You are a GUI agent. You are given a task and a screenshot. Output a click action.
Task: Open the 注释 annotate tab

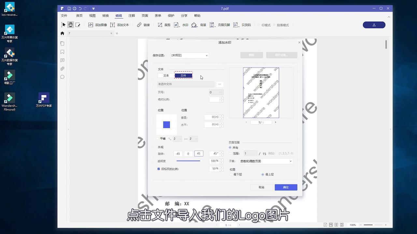132,16
